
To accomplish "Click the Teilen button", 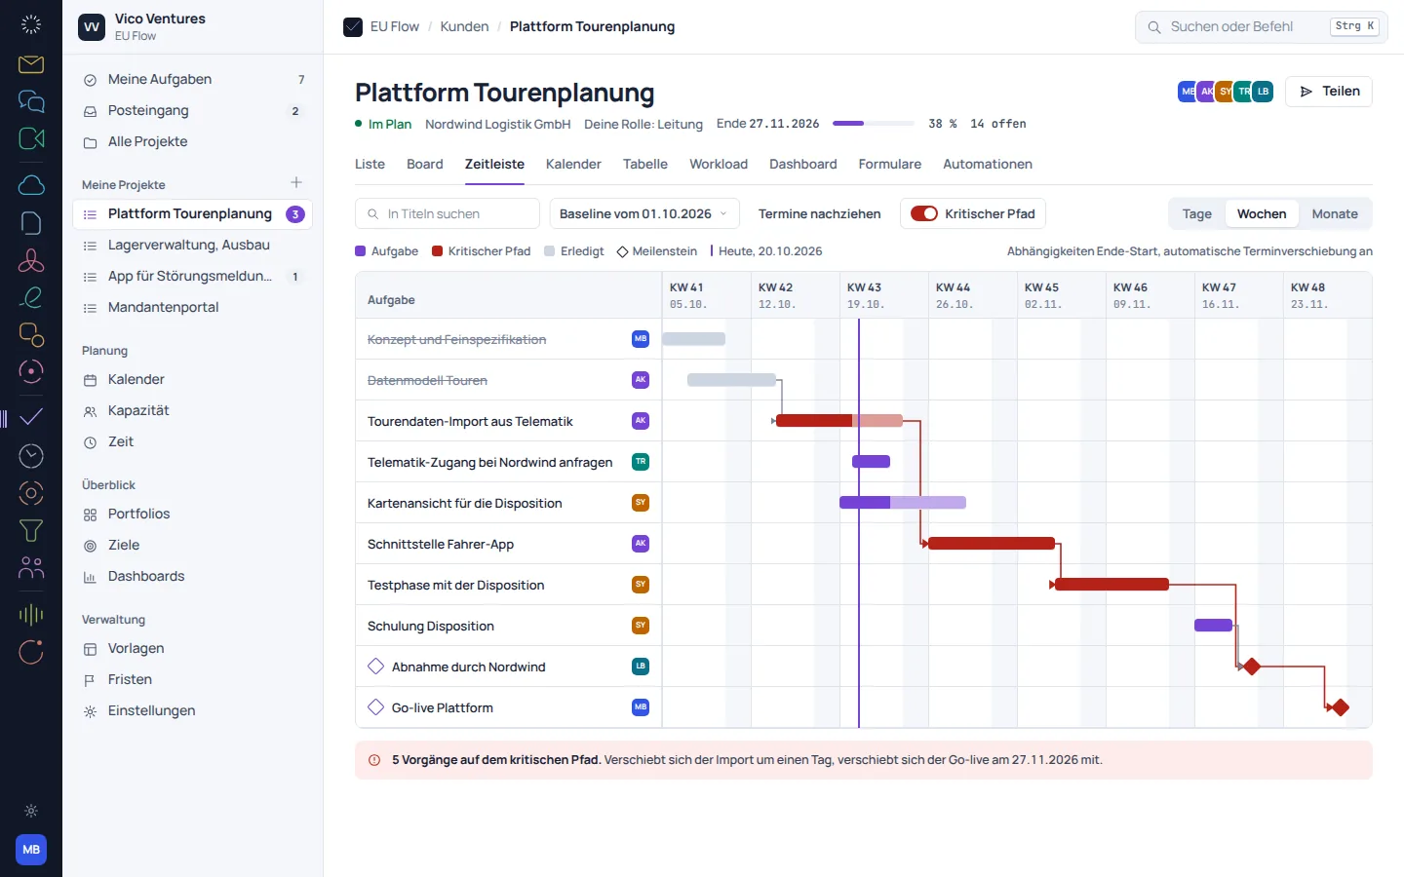I will point(1329,92).
